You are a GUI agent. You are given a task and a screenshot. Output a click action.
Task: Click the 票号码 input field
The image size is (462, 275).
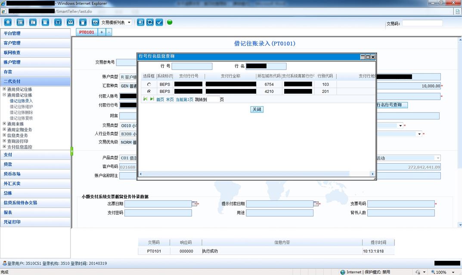coord(401,204)
